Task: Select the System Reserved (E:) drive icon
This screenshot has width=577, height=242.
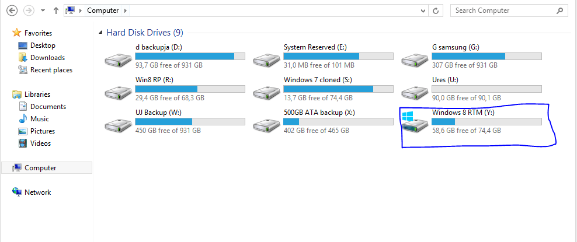Action: 266,60
